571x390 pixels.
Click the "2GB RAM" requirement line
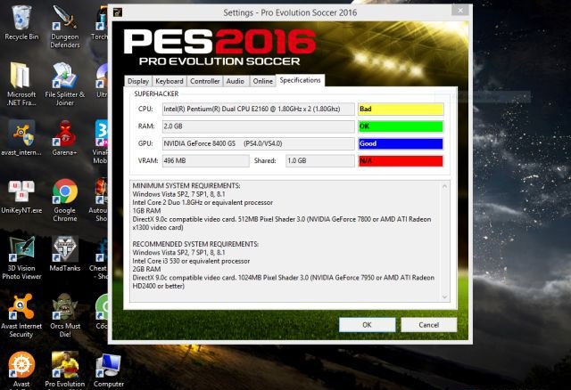[x=146, y=269]
